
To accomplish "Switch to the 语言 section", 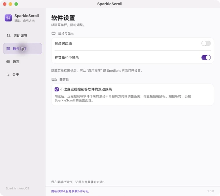I will pos(23,62).
